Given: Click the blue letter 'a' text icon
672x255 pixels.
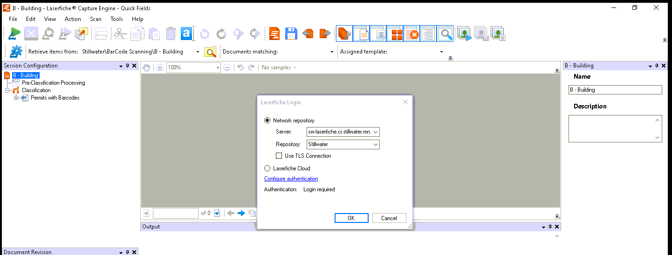Looking at the screenshot, I should [x=187, y=34].
